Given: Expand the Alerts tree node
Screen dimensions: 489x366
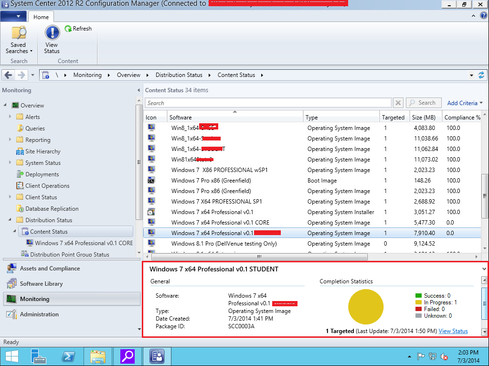Looking at the screenshot, I should (10, 117).
